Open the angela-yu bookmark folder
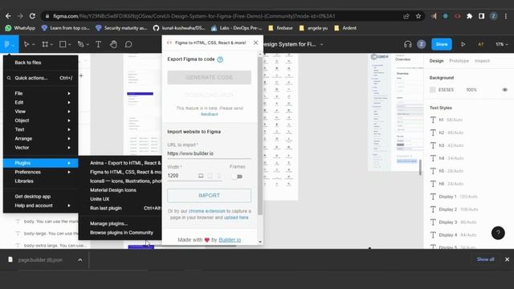Screen dimensions: 514x289 [x=313, y=28]
